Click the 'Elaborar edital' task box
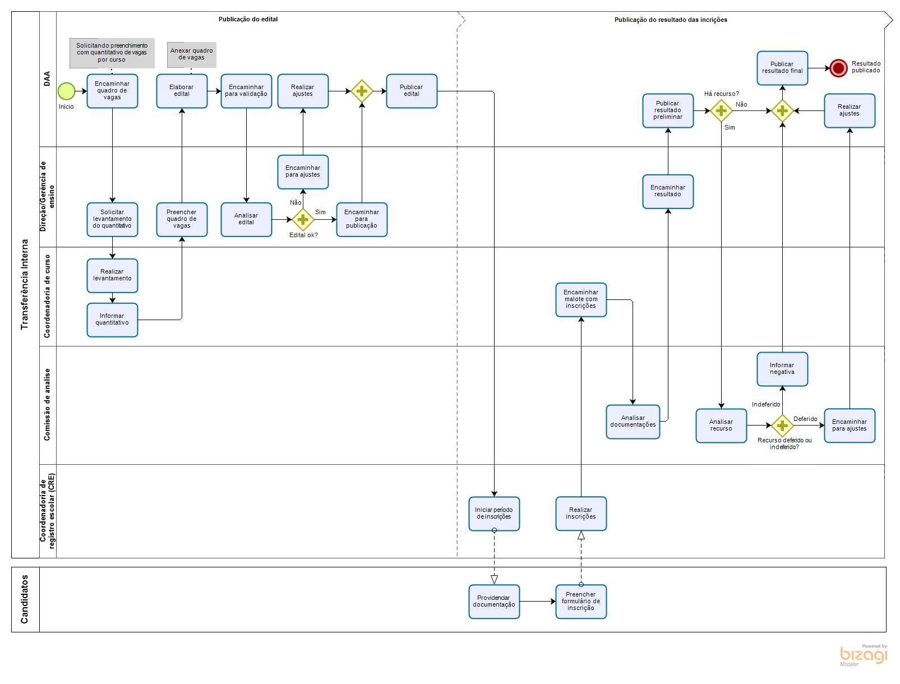Image resolution: width=900 pixels, height=684 pixels. click(x=182, y=91)
